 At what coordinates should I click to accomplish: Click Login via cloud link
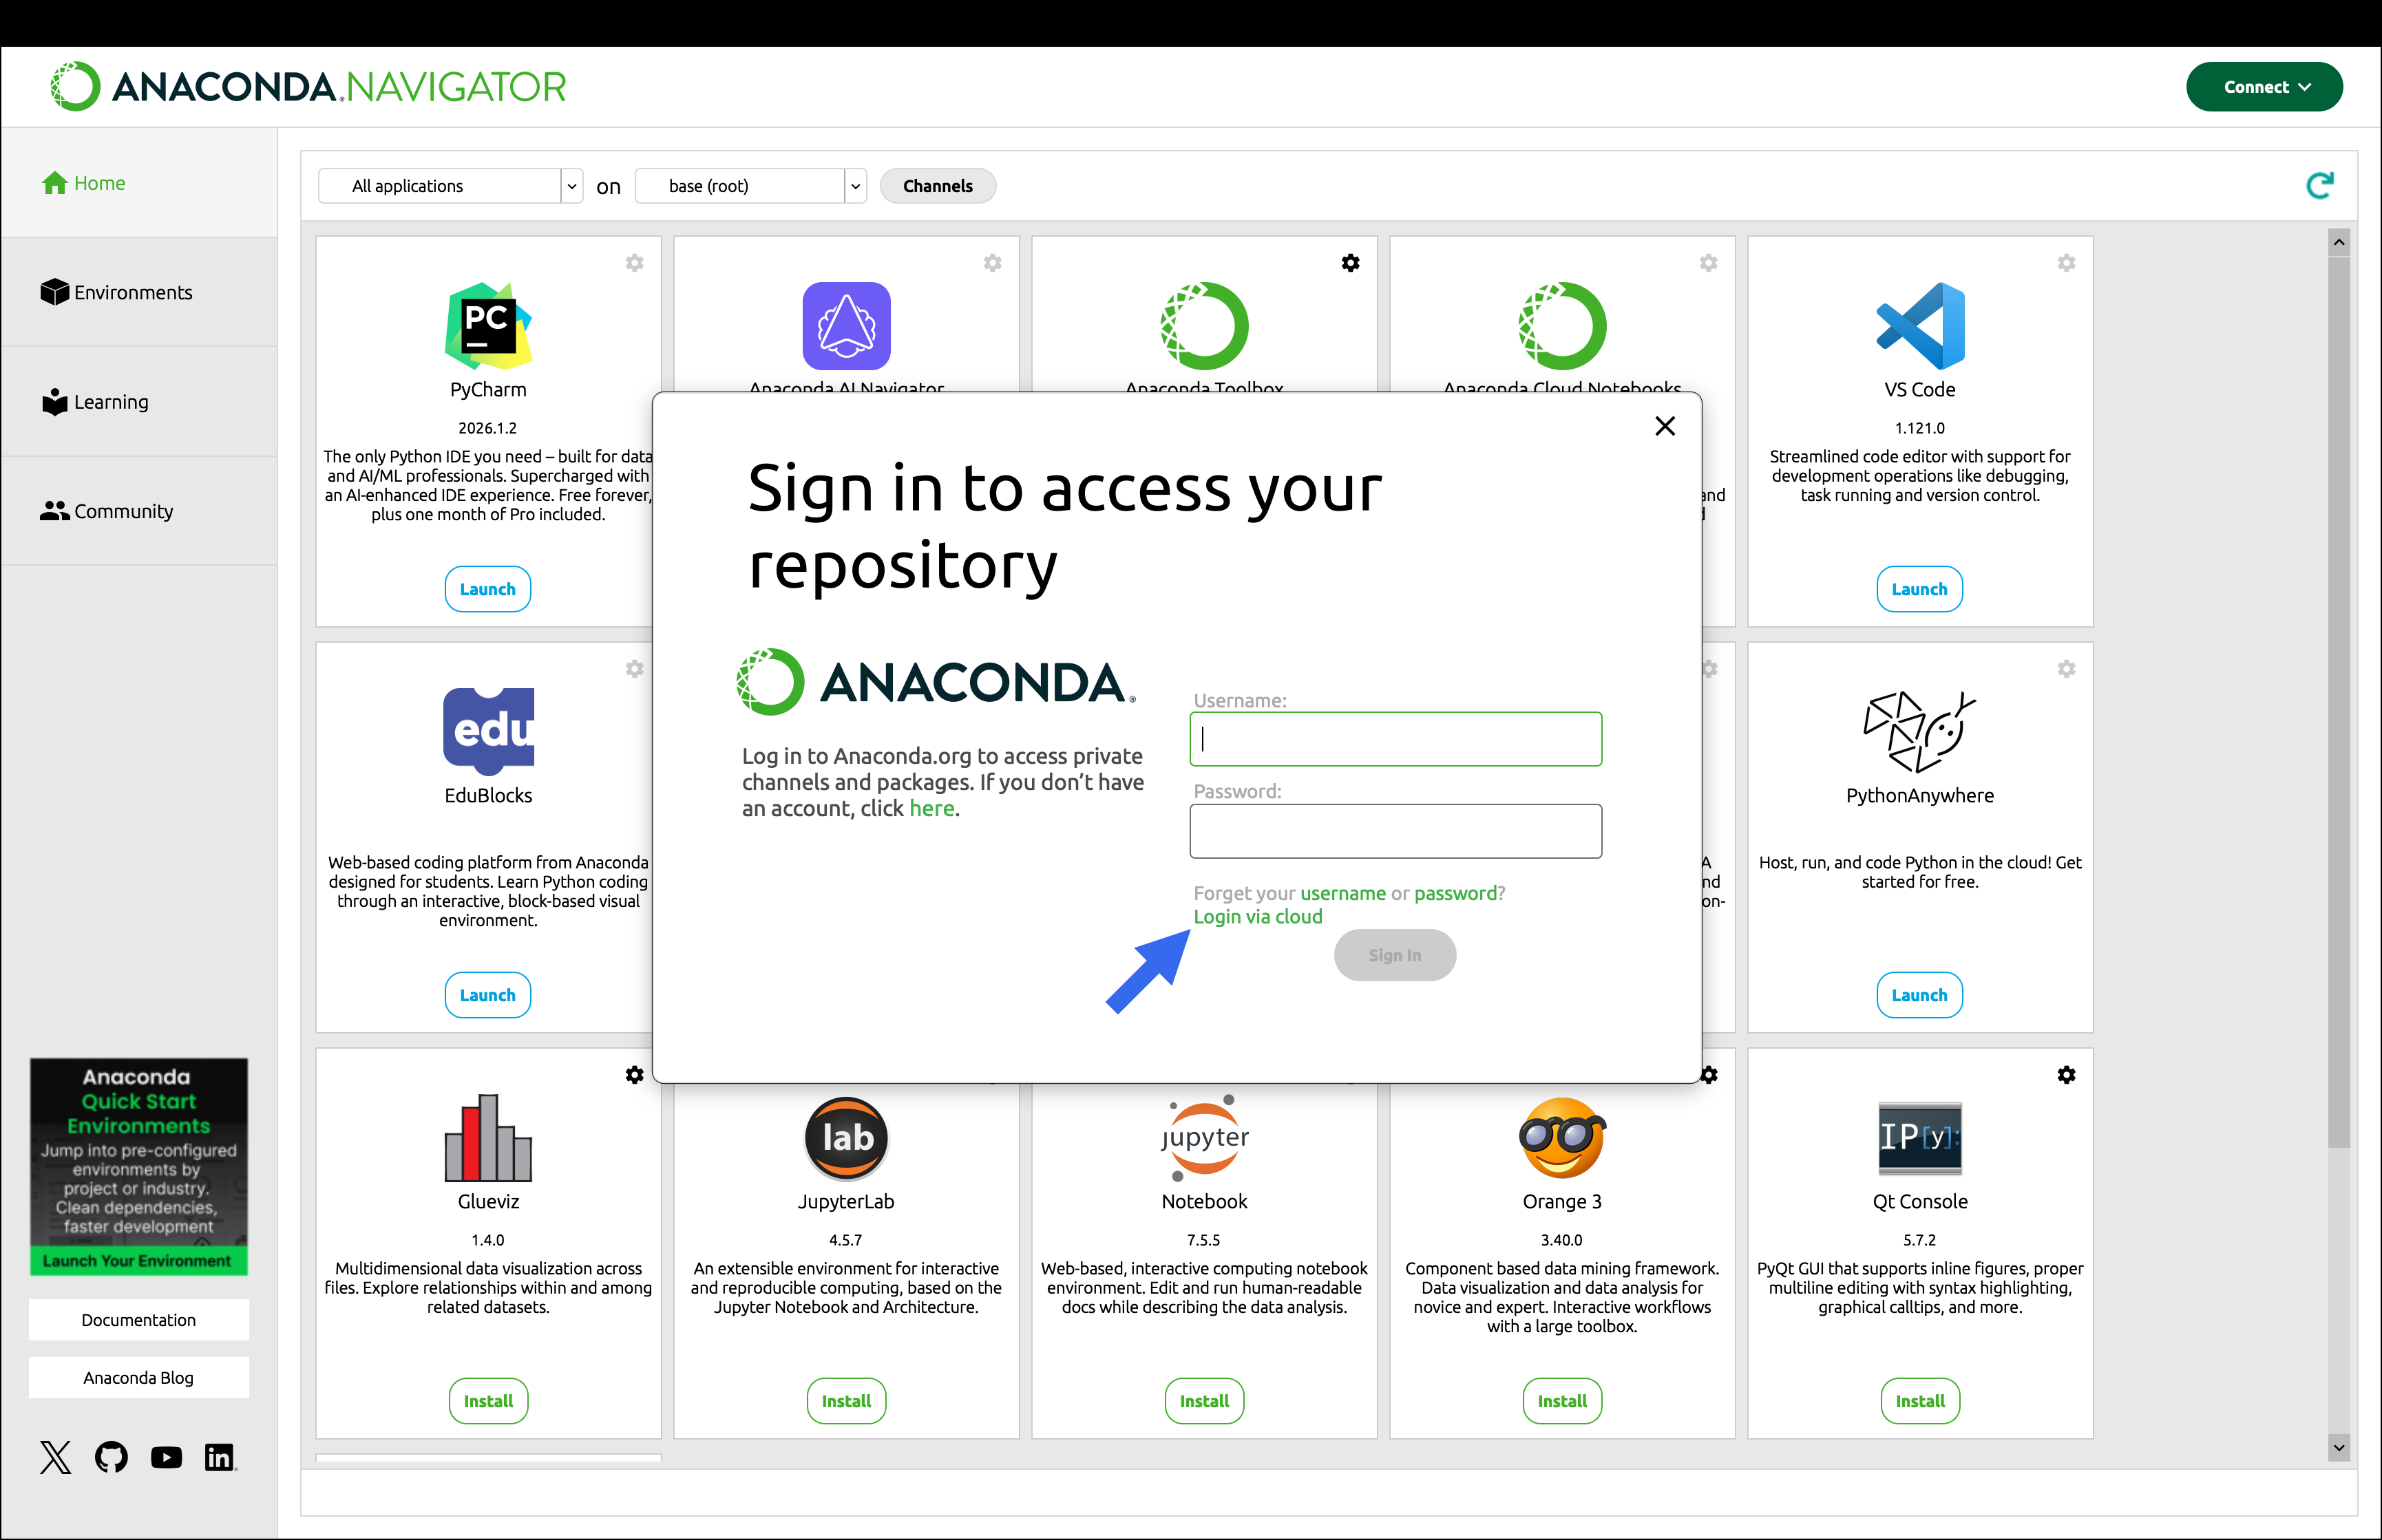pyautogui.click(x=1258, y=917)
